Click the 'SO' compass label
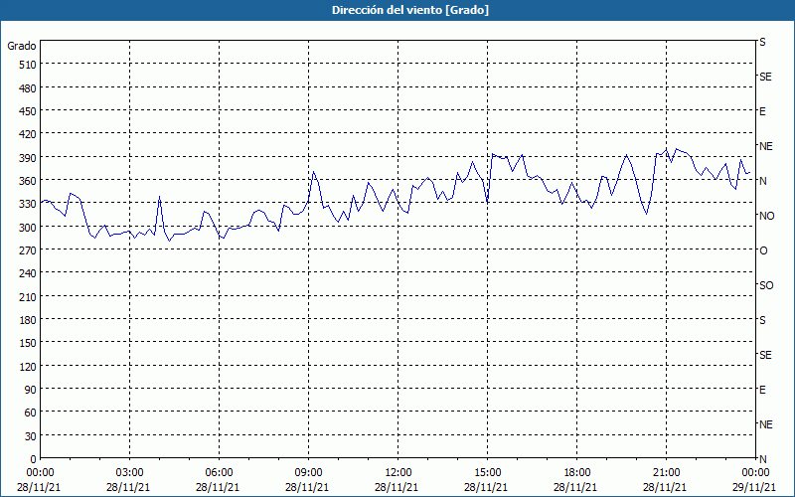The width and height of the screenshot is (795, 497). point(766,285)
